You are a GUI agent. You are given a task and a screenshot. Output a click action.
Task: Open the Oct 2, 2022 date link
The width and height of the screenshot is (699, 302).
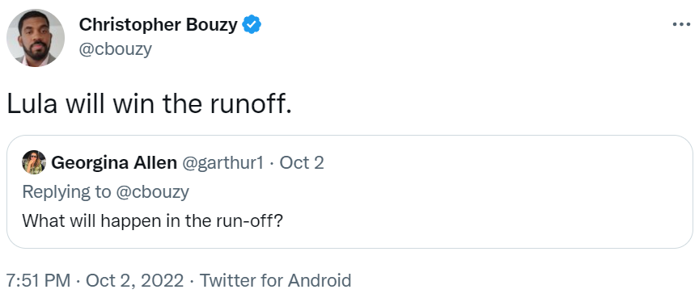tap(134, 281)
